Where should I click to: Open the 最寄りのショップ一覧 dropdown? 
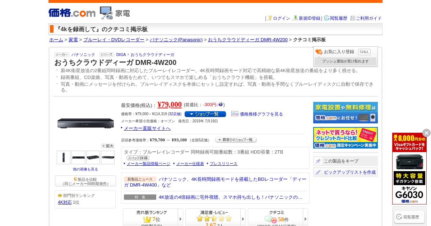[236, 140]
